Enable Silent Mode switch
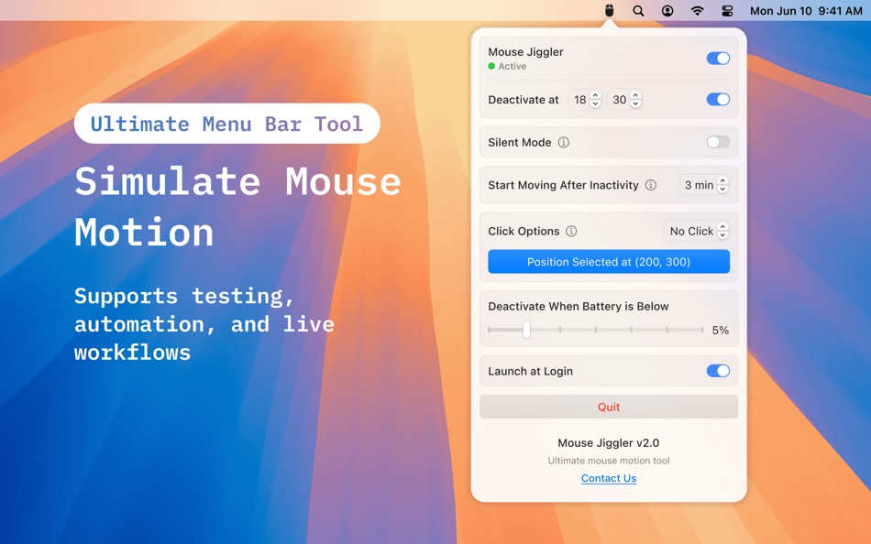This screenshot has width=871, height=544. tap(718, 142)
